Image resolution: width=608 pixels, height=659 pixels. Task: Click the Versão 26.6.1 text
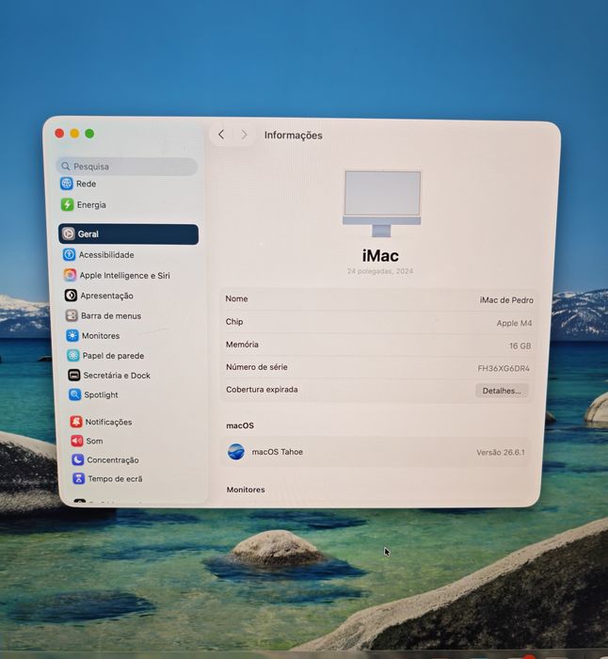[501, 453]
